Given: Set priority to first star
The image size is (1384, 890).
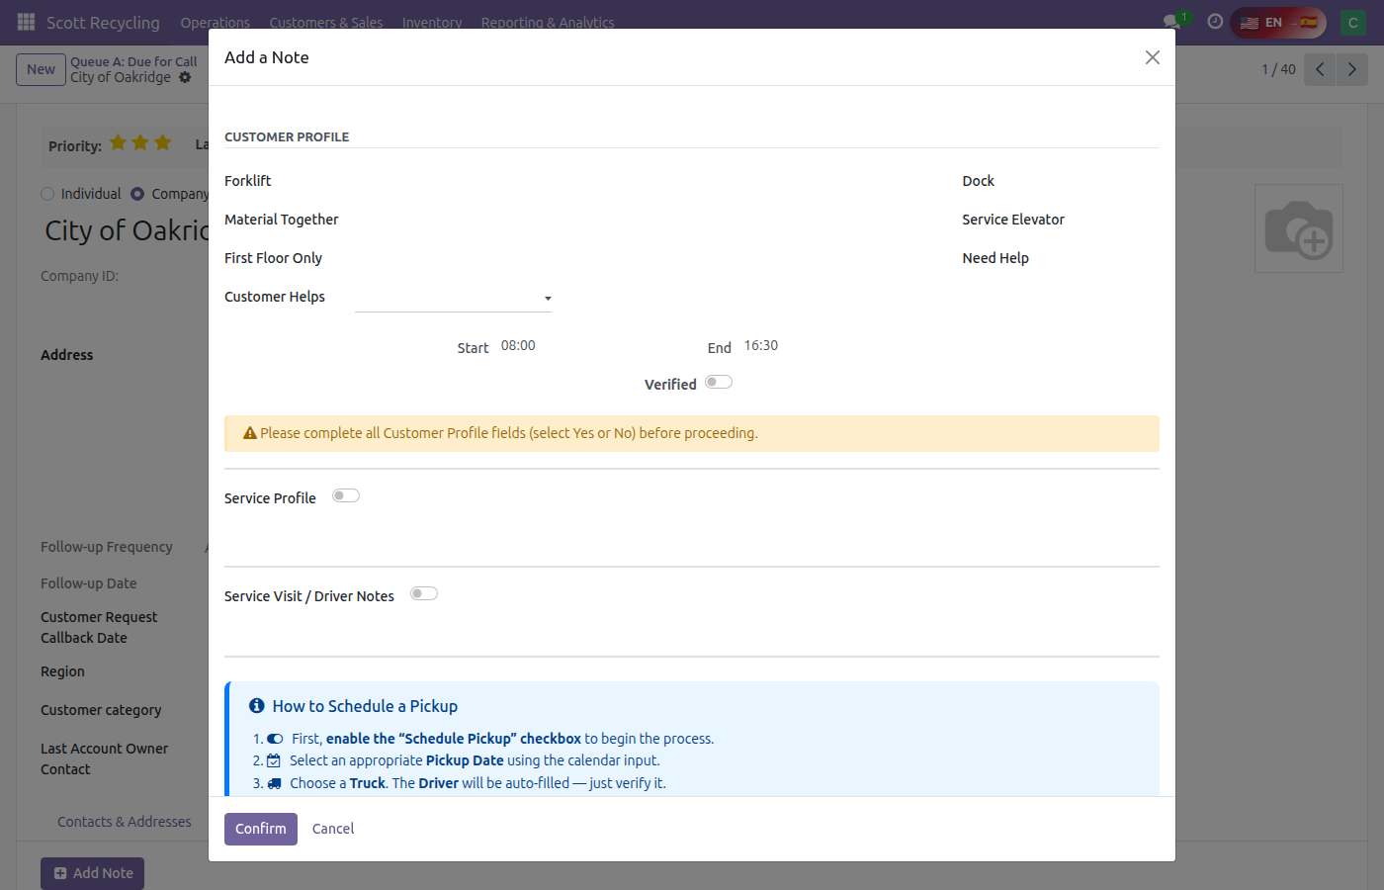Looking at the screenshot, I should [119, 143].
